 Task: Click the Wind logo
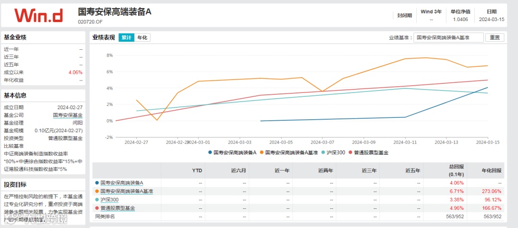point(38,15)
